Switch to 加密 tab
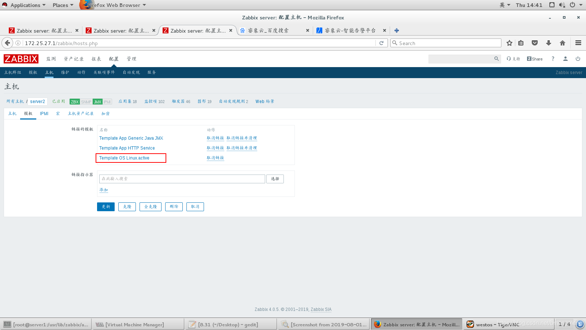The width and height of the screenshot is (586, 330). [x=105, y=114]
